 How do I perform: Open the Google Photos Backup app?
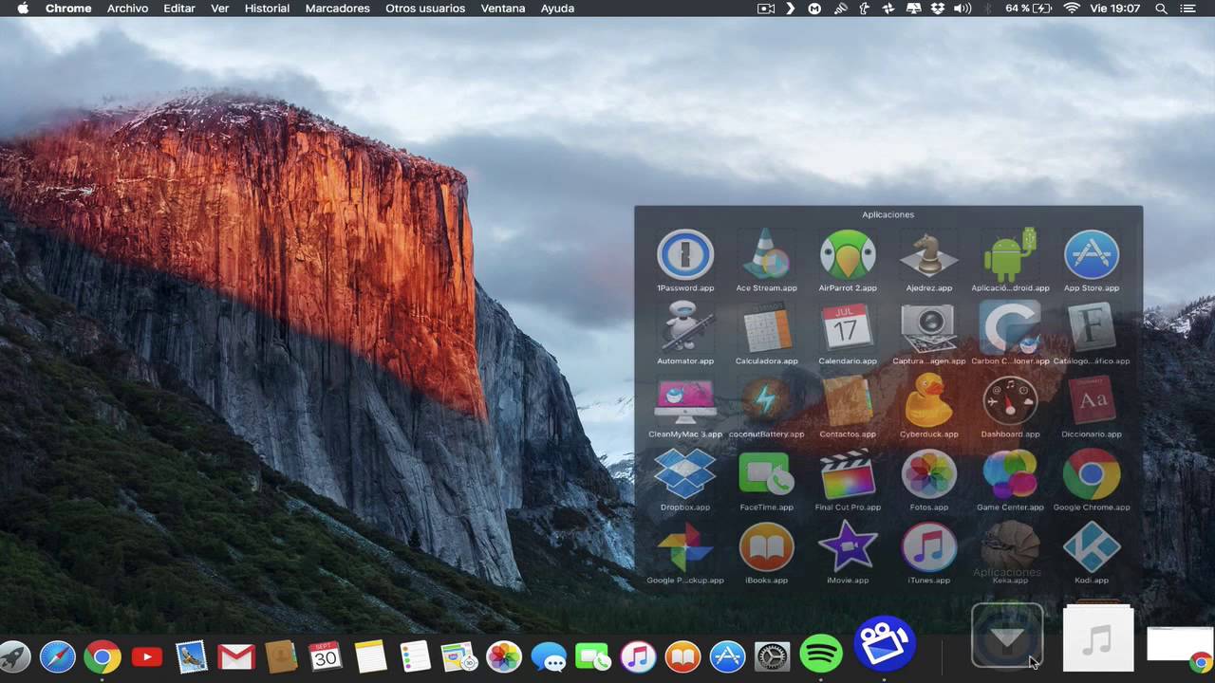click(685, 546)
